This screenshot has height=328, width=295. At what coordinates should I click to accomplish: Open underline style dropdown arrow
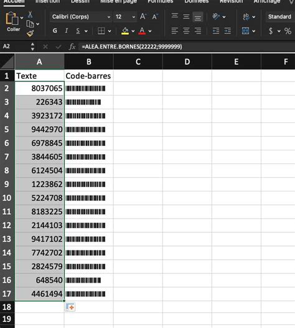[x=86, y=31]
